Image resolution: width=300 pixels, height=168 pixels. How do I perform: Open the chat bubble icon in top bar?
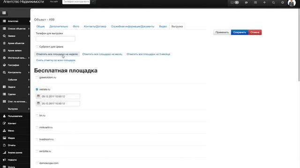click(x=246, y=2)
